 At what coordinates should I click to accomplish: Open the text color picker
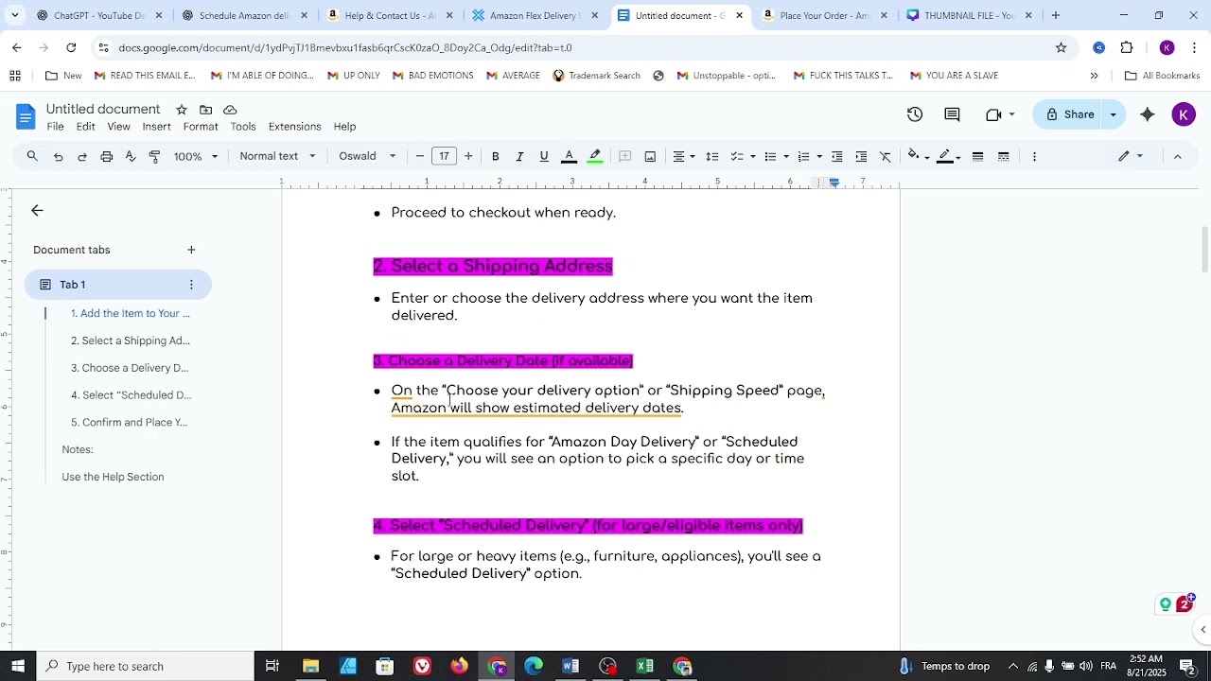(569, 156)
